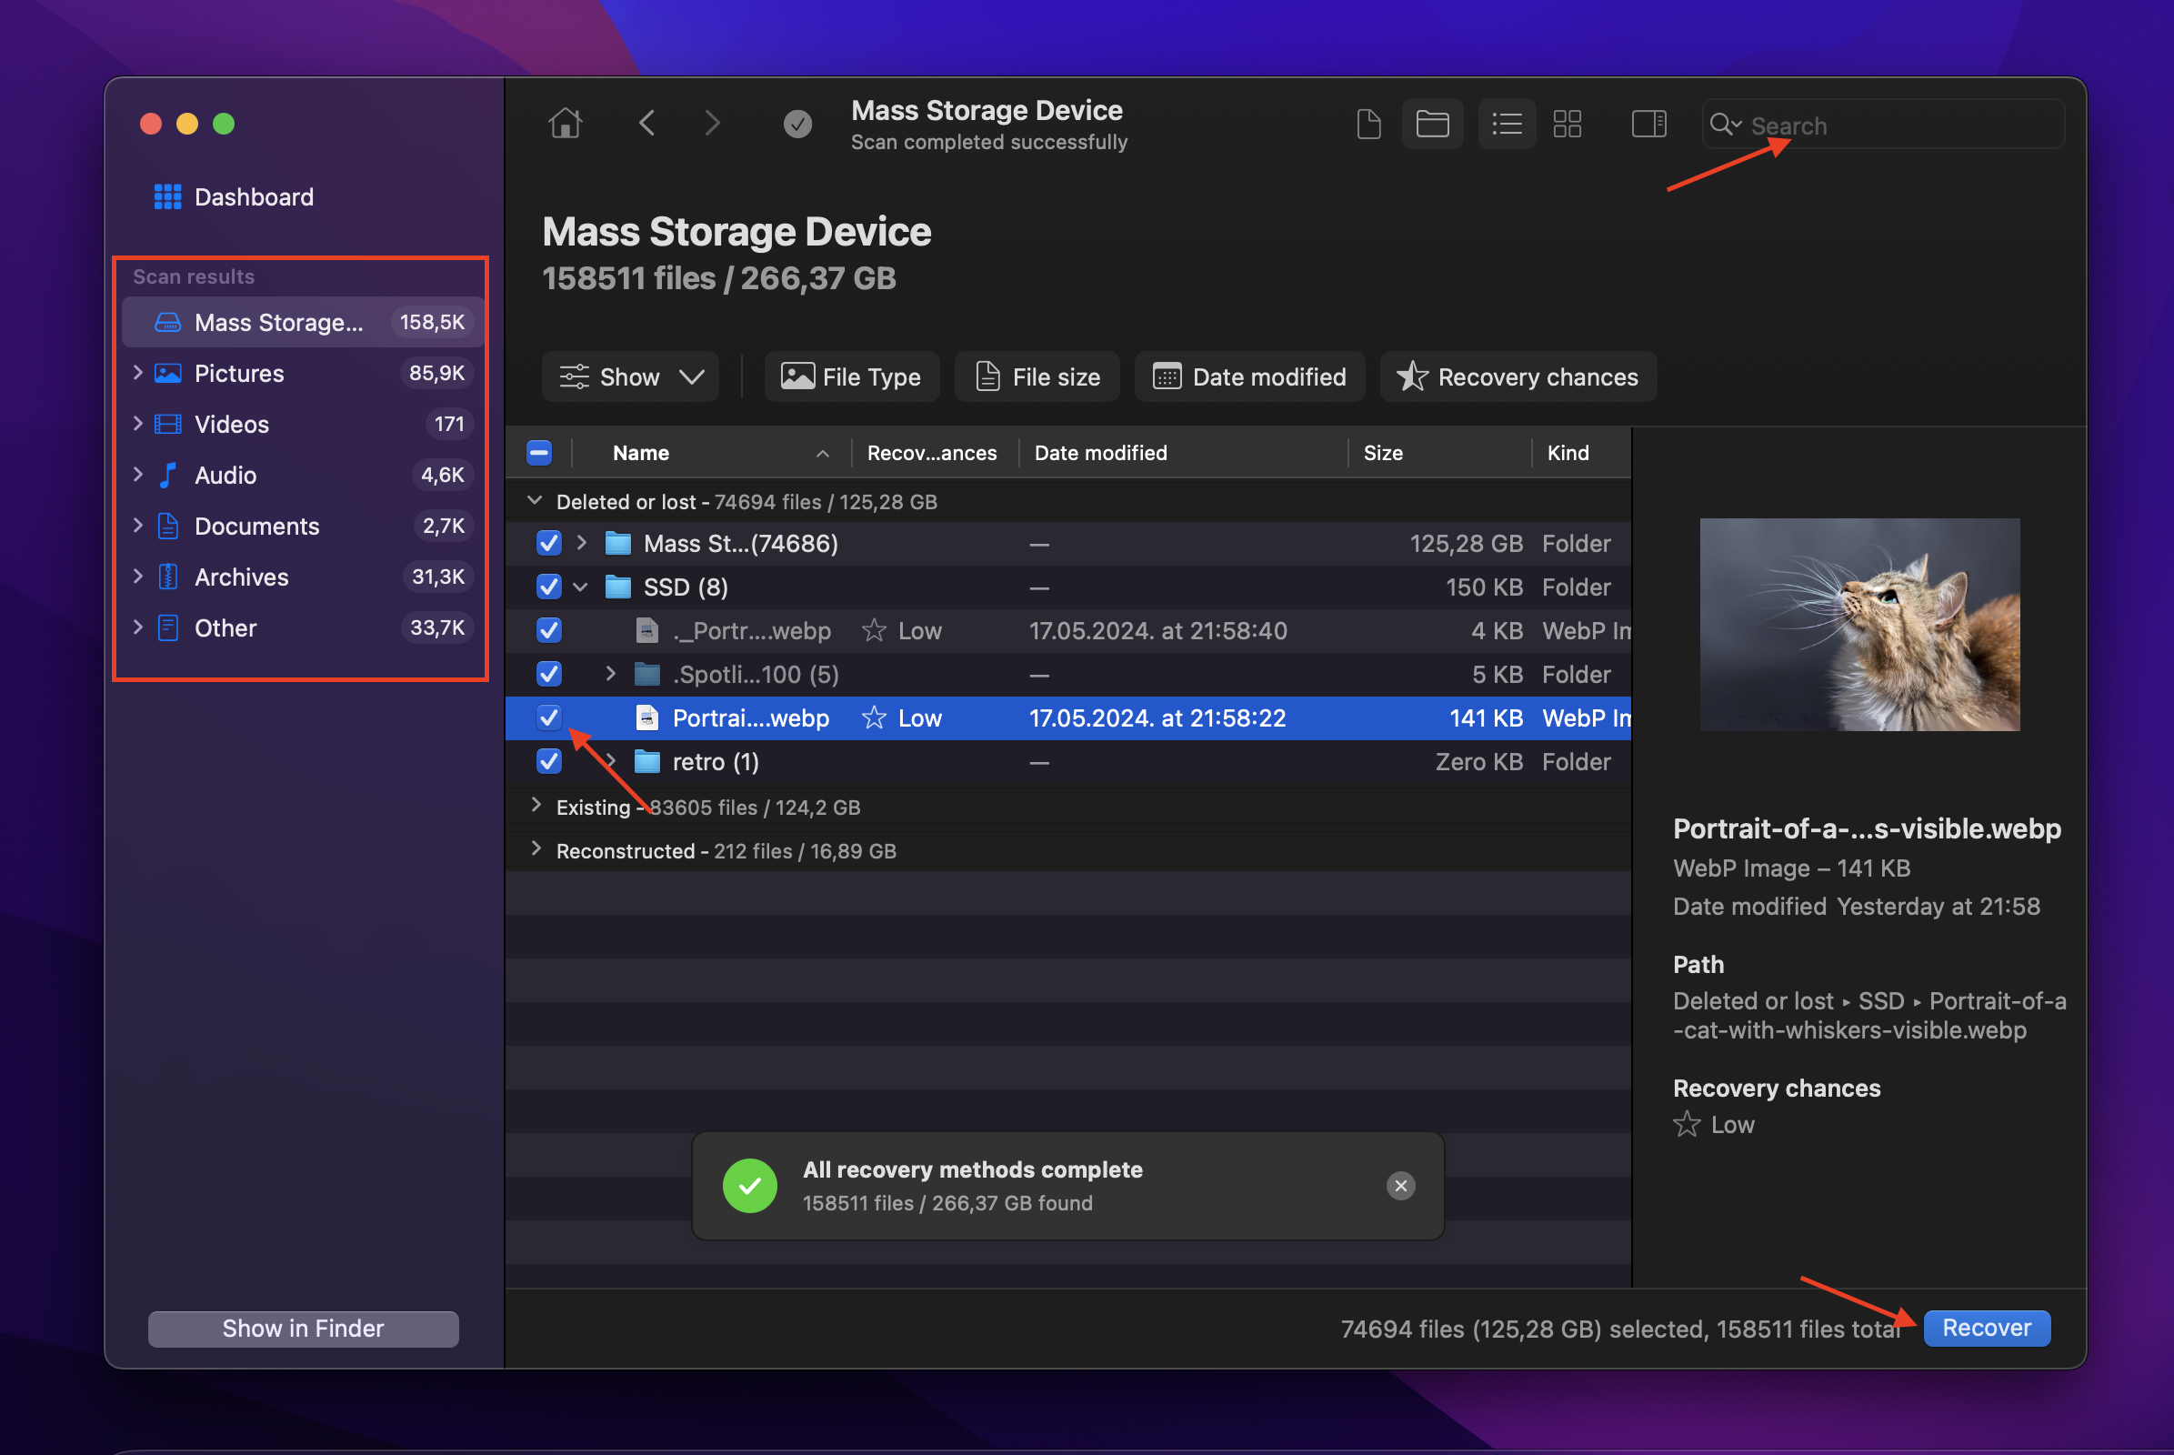Expand the Mass St...(74686) folder

coord(582,542)
